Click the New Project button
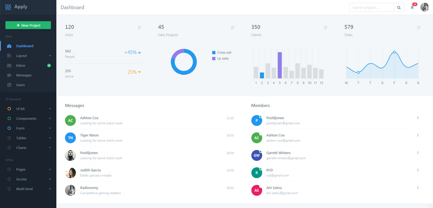433x208 pixels. [x=28, y=25]
